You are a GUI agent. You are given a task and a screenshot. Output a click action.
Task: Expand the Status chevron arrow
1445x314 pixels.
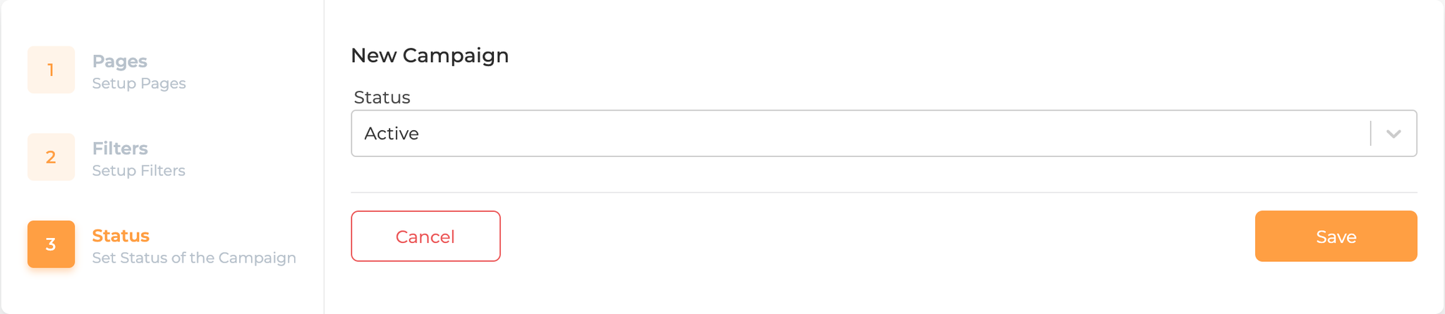click(x=1393, y=134)
